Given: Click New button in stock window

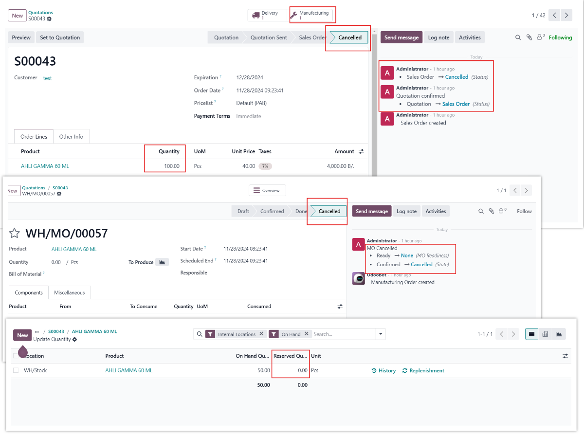Looking at the screenshot, I should pos(22,335).
